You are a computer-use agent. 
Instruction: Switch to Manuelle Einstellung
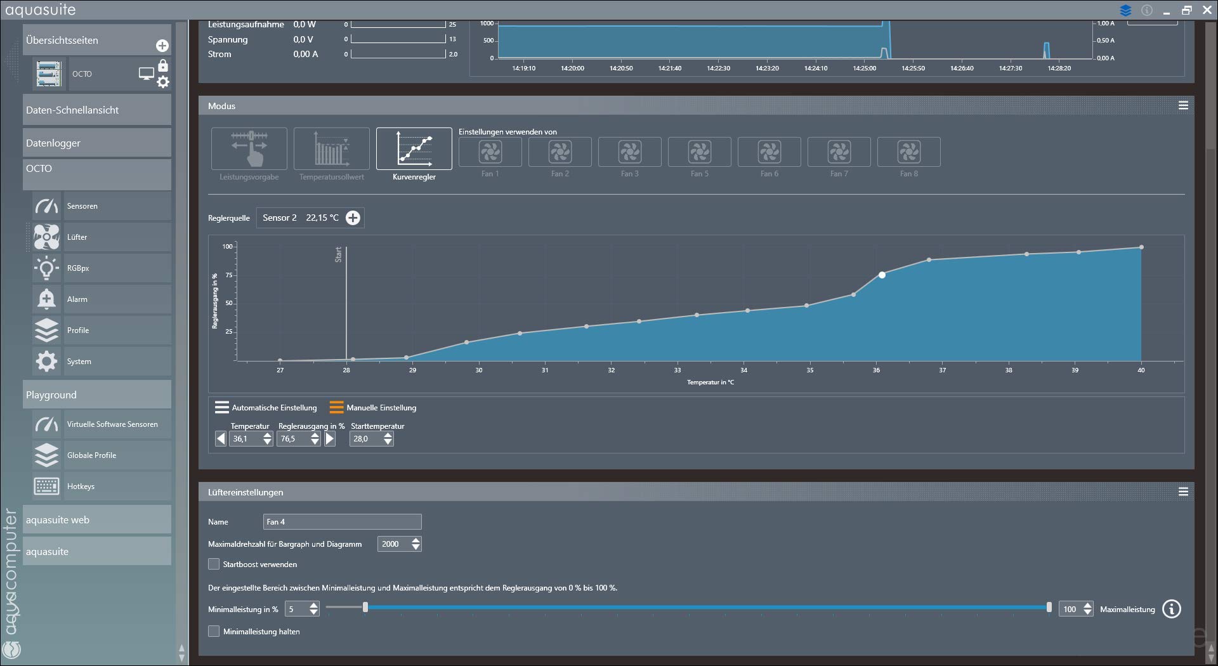(x=336, y=407)
